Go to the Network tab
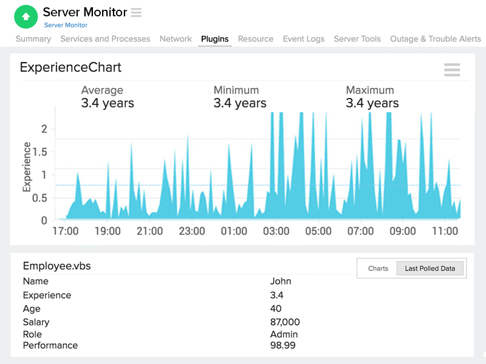 [176, 39]
